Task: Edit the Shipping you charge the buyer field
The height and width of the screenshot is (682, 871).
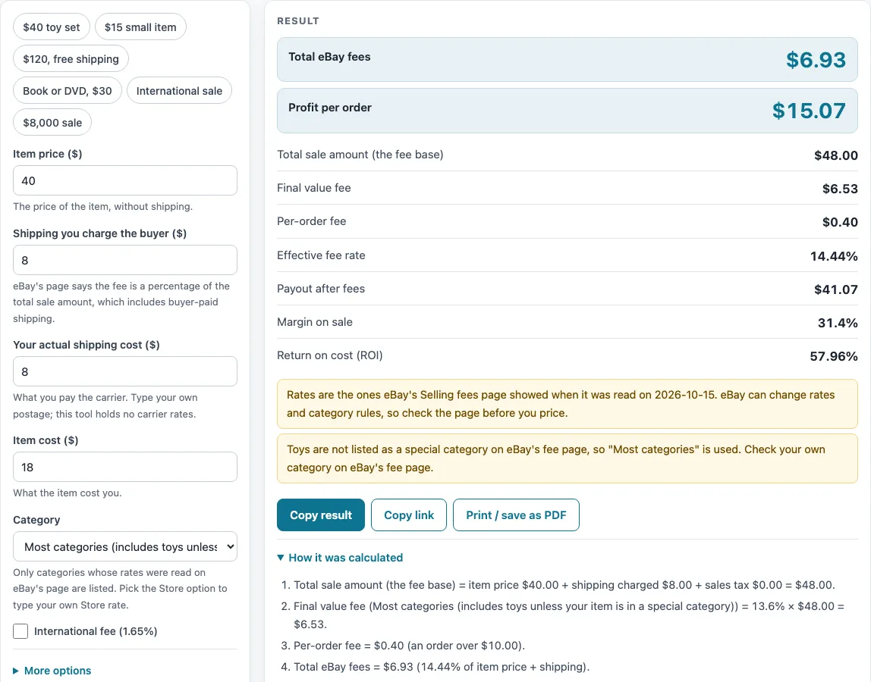Action: click(x=125, y=260)
